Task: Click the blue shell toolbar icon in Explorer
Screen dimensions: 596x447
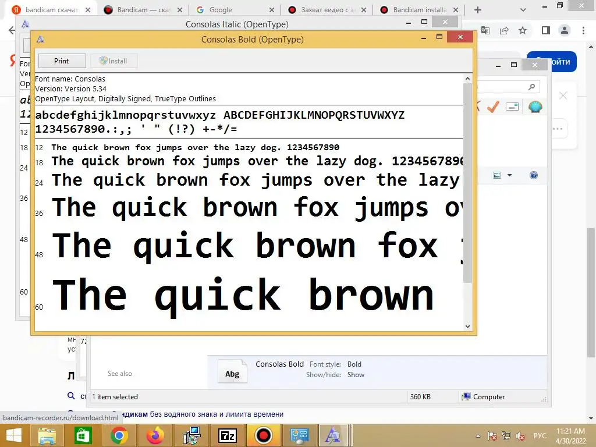Action: [535, 107]
